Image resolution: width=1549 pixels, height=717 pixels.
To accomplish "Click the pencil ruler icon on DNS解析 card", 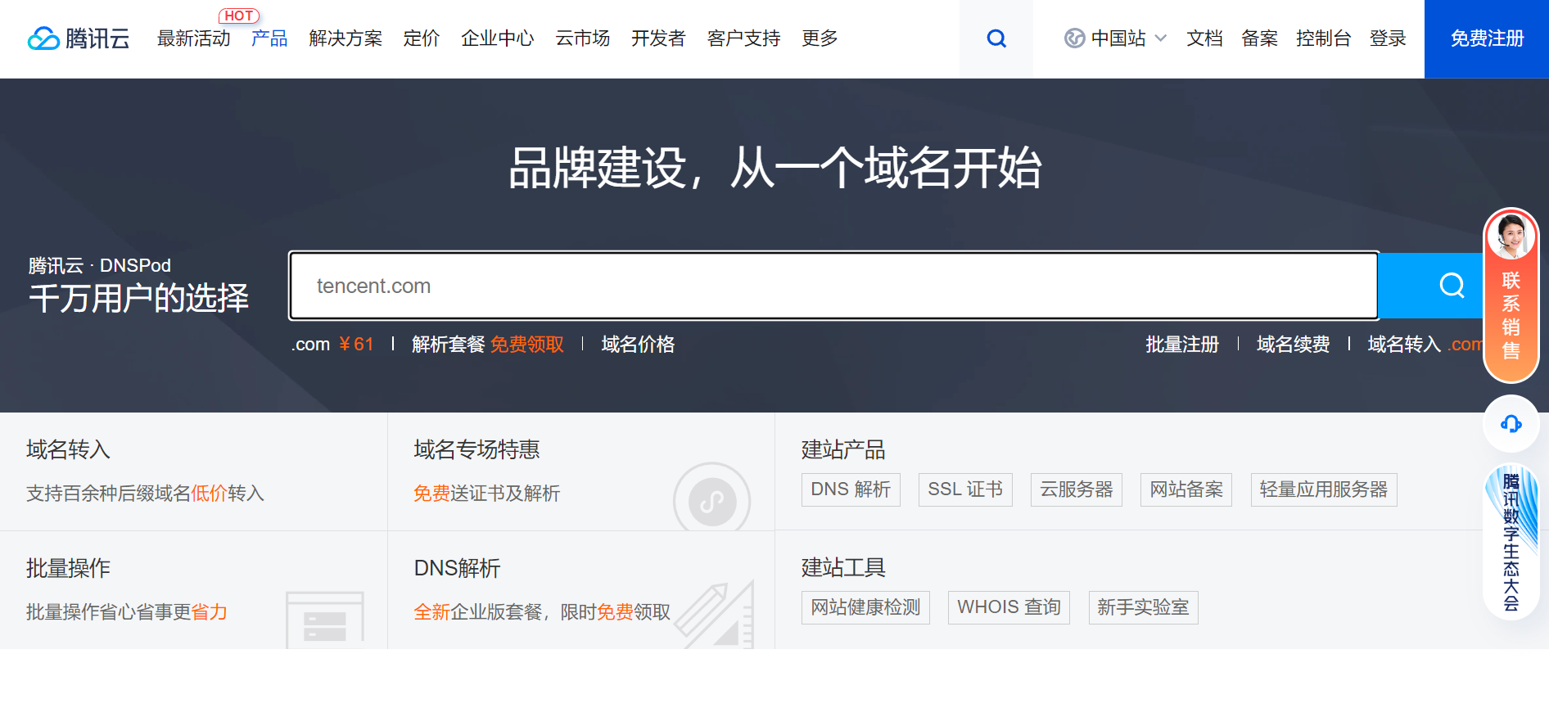I will [x=714, y=614].
